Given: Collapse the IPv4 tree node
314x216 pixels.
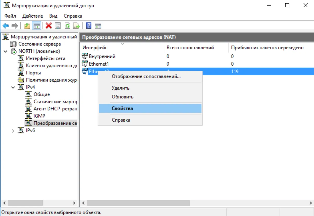Looking at the screenshot, I should pos(13,87).
